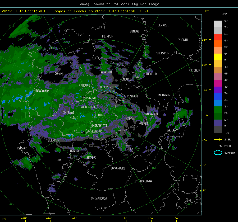The width and height of the screenshot is (238, 222).
Task: Click the SINDHANUR city label
Action: (x=163, y=95)
